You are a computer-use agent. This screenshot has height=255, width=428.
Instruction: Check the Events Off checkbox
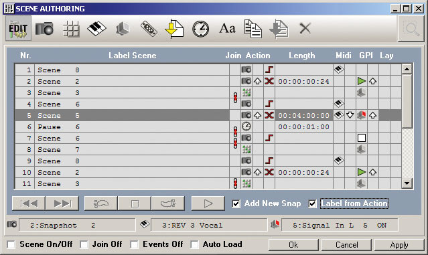[135, 244]
